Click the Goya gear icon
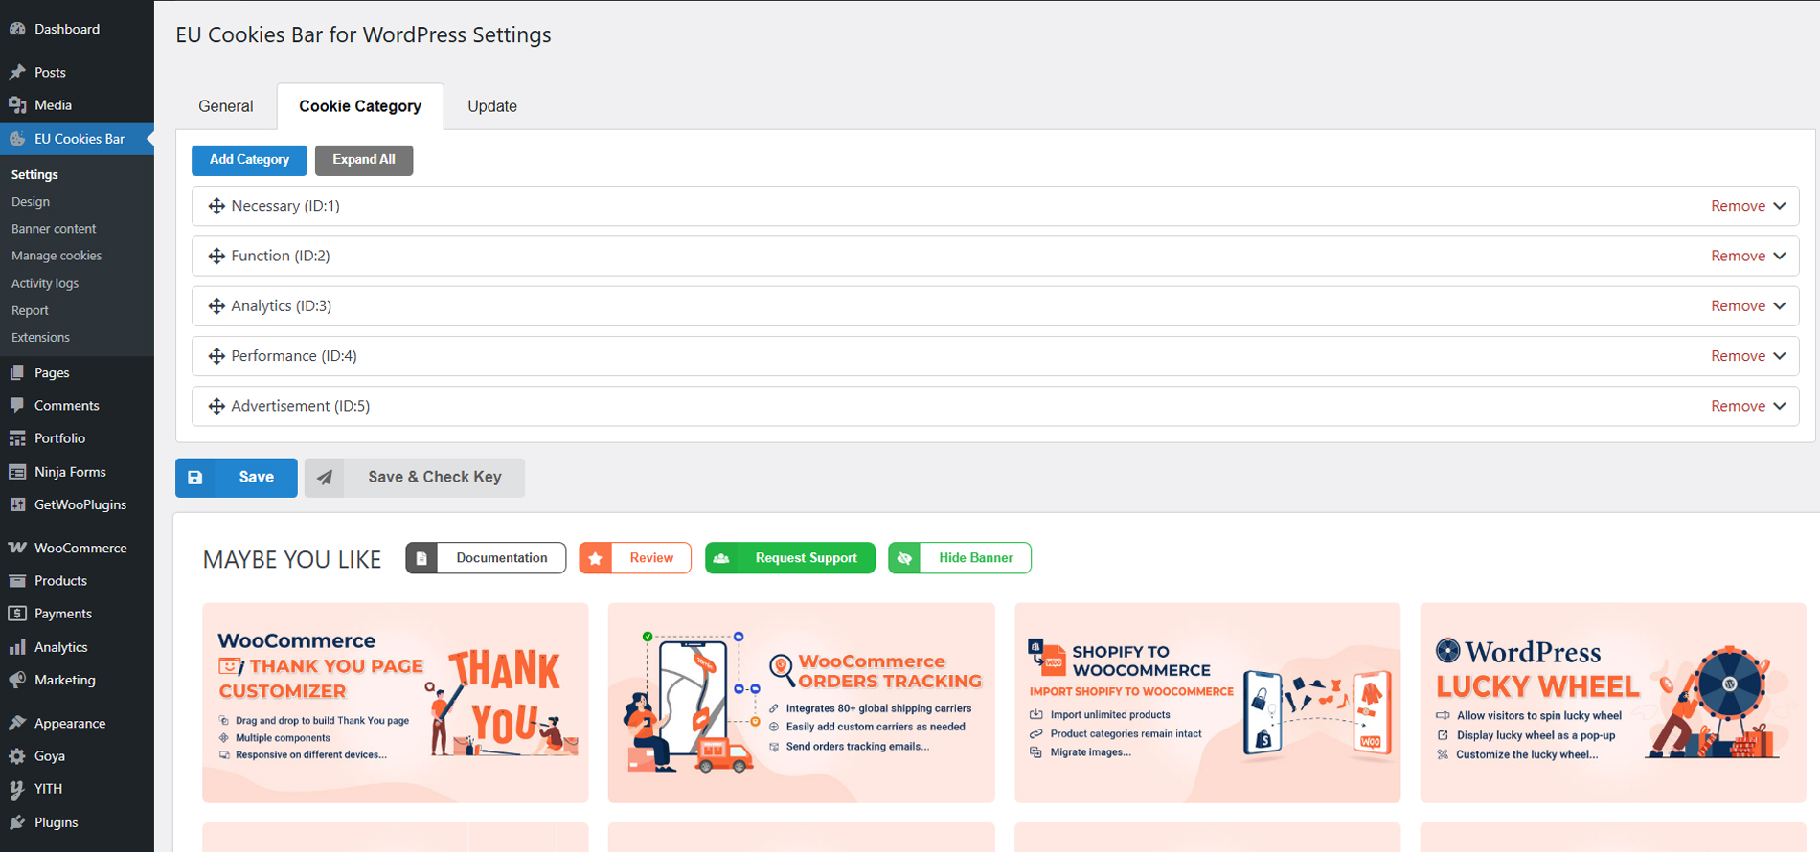This screenshot has width=1820, height=852. pyautogui.click(x=17, y=756)
